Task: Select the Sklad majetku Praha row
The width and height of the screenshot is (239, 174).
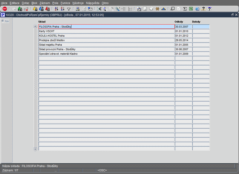Action: point(106,45)
